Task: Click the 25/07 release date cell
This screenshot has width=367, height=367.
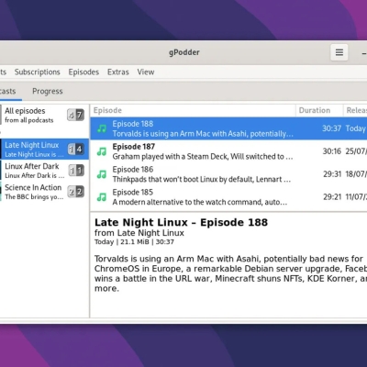Action: pos(356,151)
